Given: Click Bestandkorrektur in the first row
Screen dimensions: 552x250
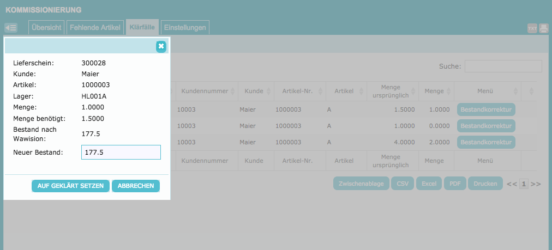Looking at the screenshot, I should [x=486, y=109].
